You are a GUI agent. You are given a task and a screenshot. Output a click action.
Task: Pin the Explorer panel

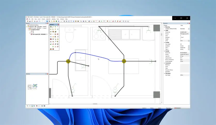[46, 24]
